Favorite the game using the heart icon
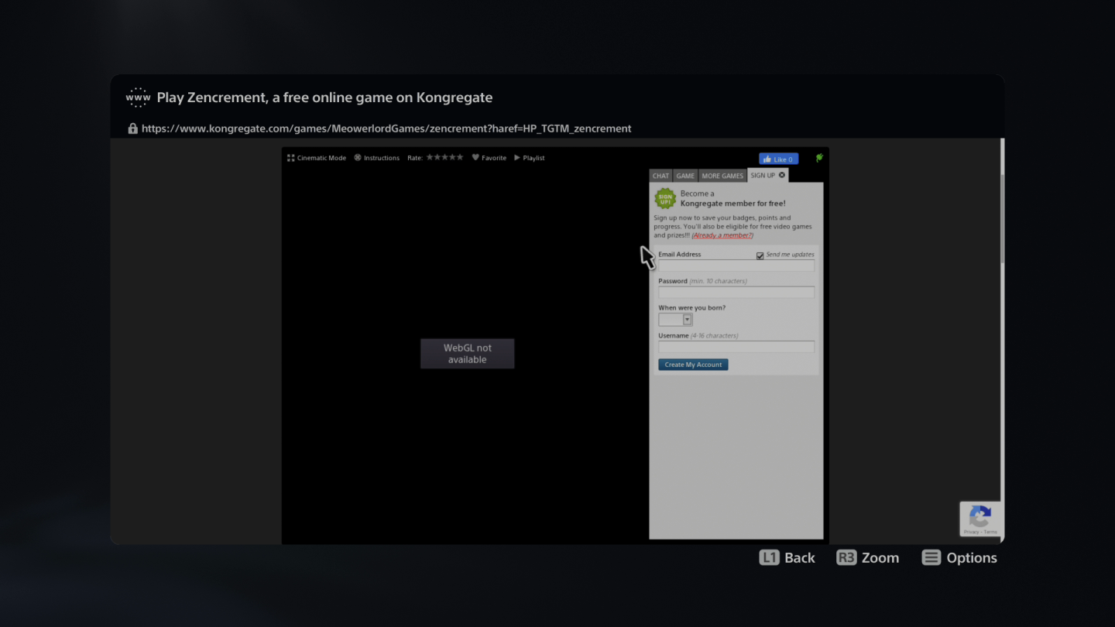The width and height of the screenshot is (1115, 627). (x=474, y=157)
